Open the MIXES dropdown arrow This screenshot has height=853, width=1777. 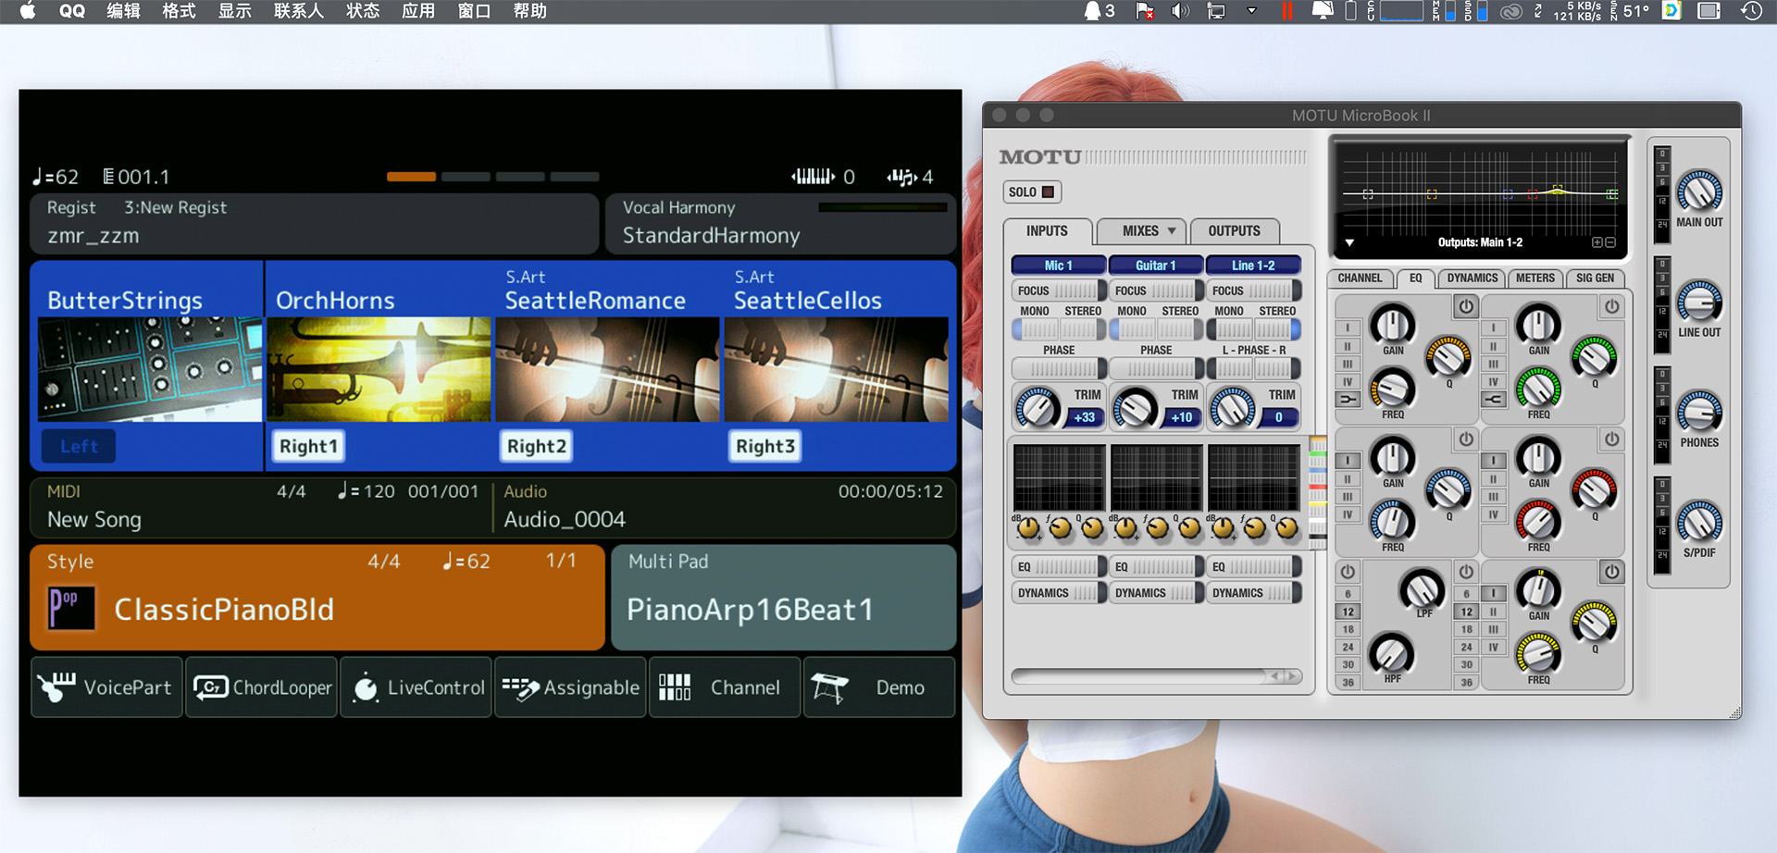pos(1172,231)
